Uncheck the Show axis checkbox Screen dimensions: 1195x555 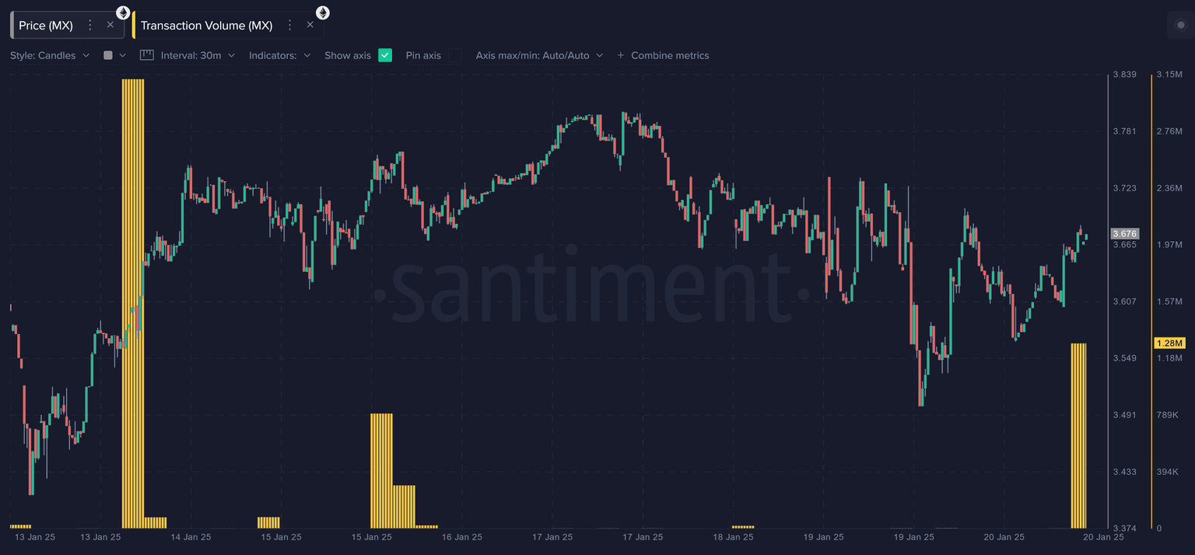point(385,55)
